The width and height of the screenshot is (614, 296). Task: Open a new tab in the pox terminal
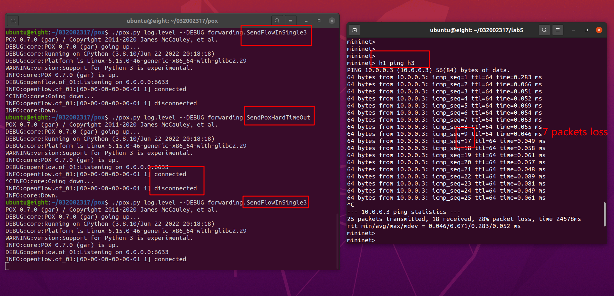point(13,21)
